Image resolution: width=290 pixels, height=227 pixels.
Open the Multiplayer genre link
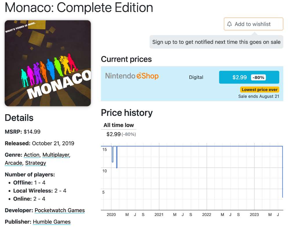click(x=56, y=155)
